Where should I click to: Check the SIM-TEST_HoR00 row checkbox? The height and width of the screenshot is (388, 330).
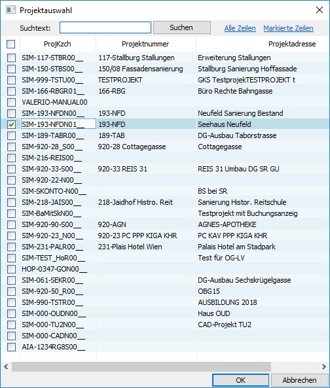[11, 258]
